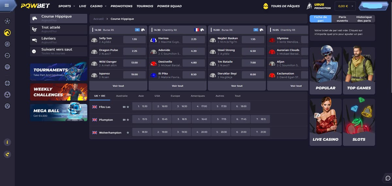The width and height of the screenshot is (392, 186).
Task: Click the blue jockey silk for Ili Pika
Action: 153,75
